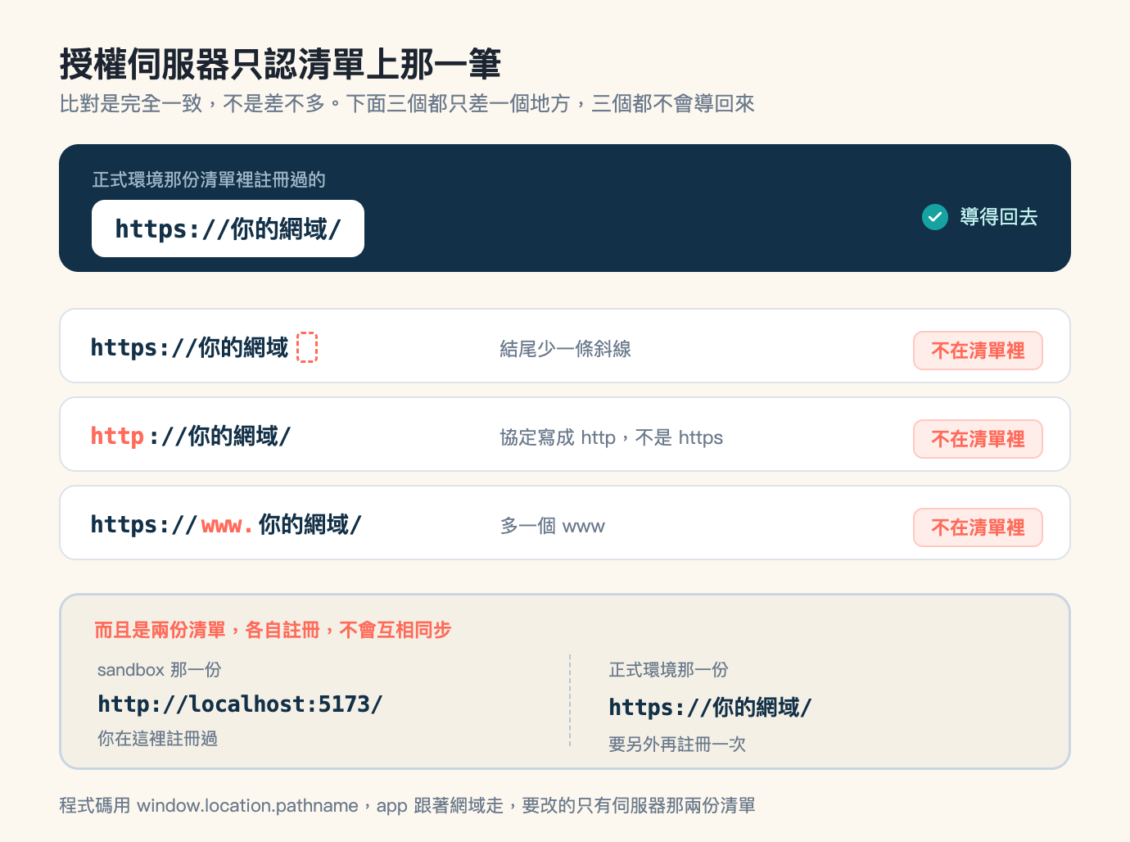Click the URL without a trailing slash
Viewport: 1130px width, 842px height.
[x=189, y=347]
